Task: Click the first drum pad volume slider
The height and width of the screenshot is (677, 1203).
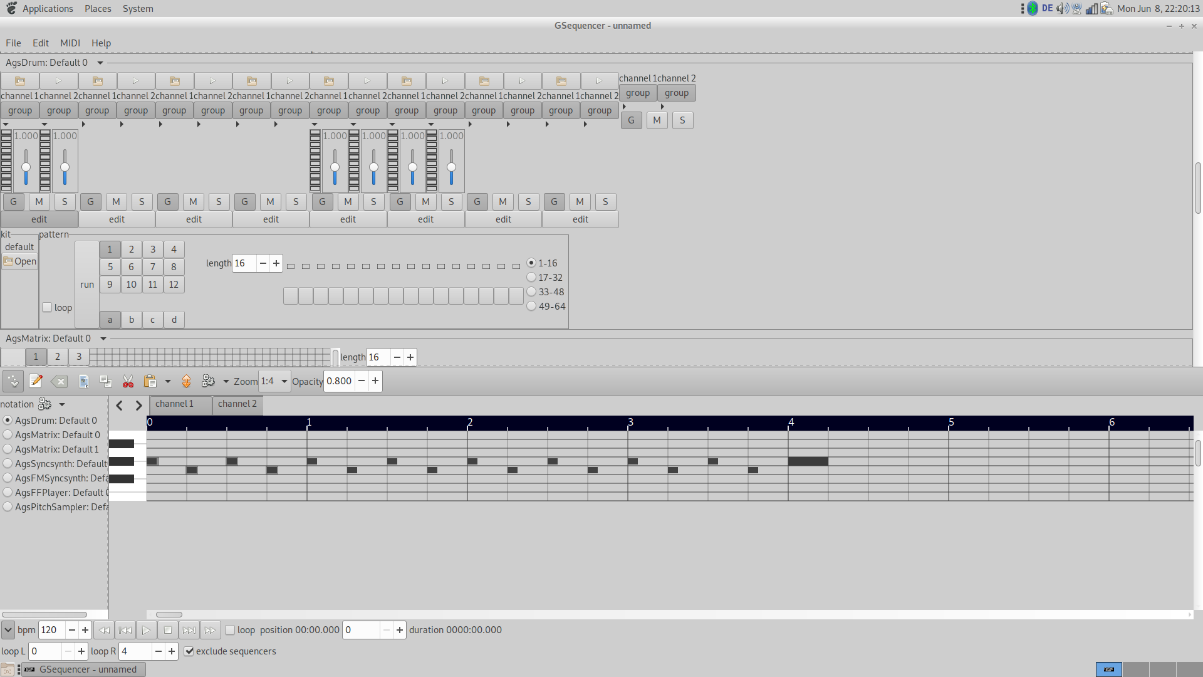Action: 26,168
